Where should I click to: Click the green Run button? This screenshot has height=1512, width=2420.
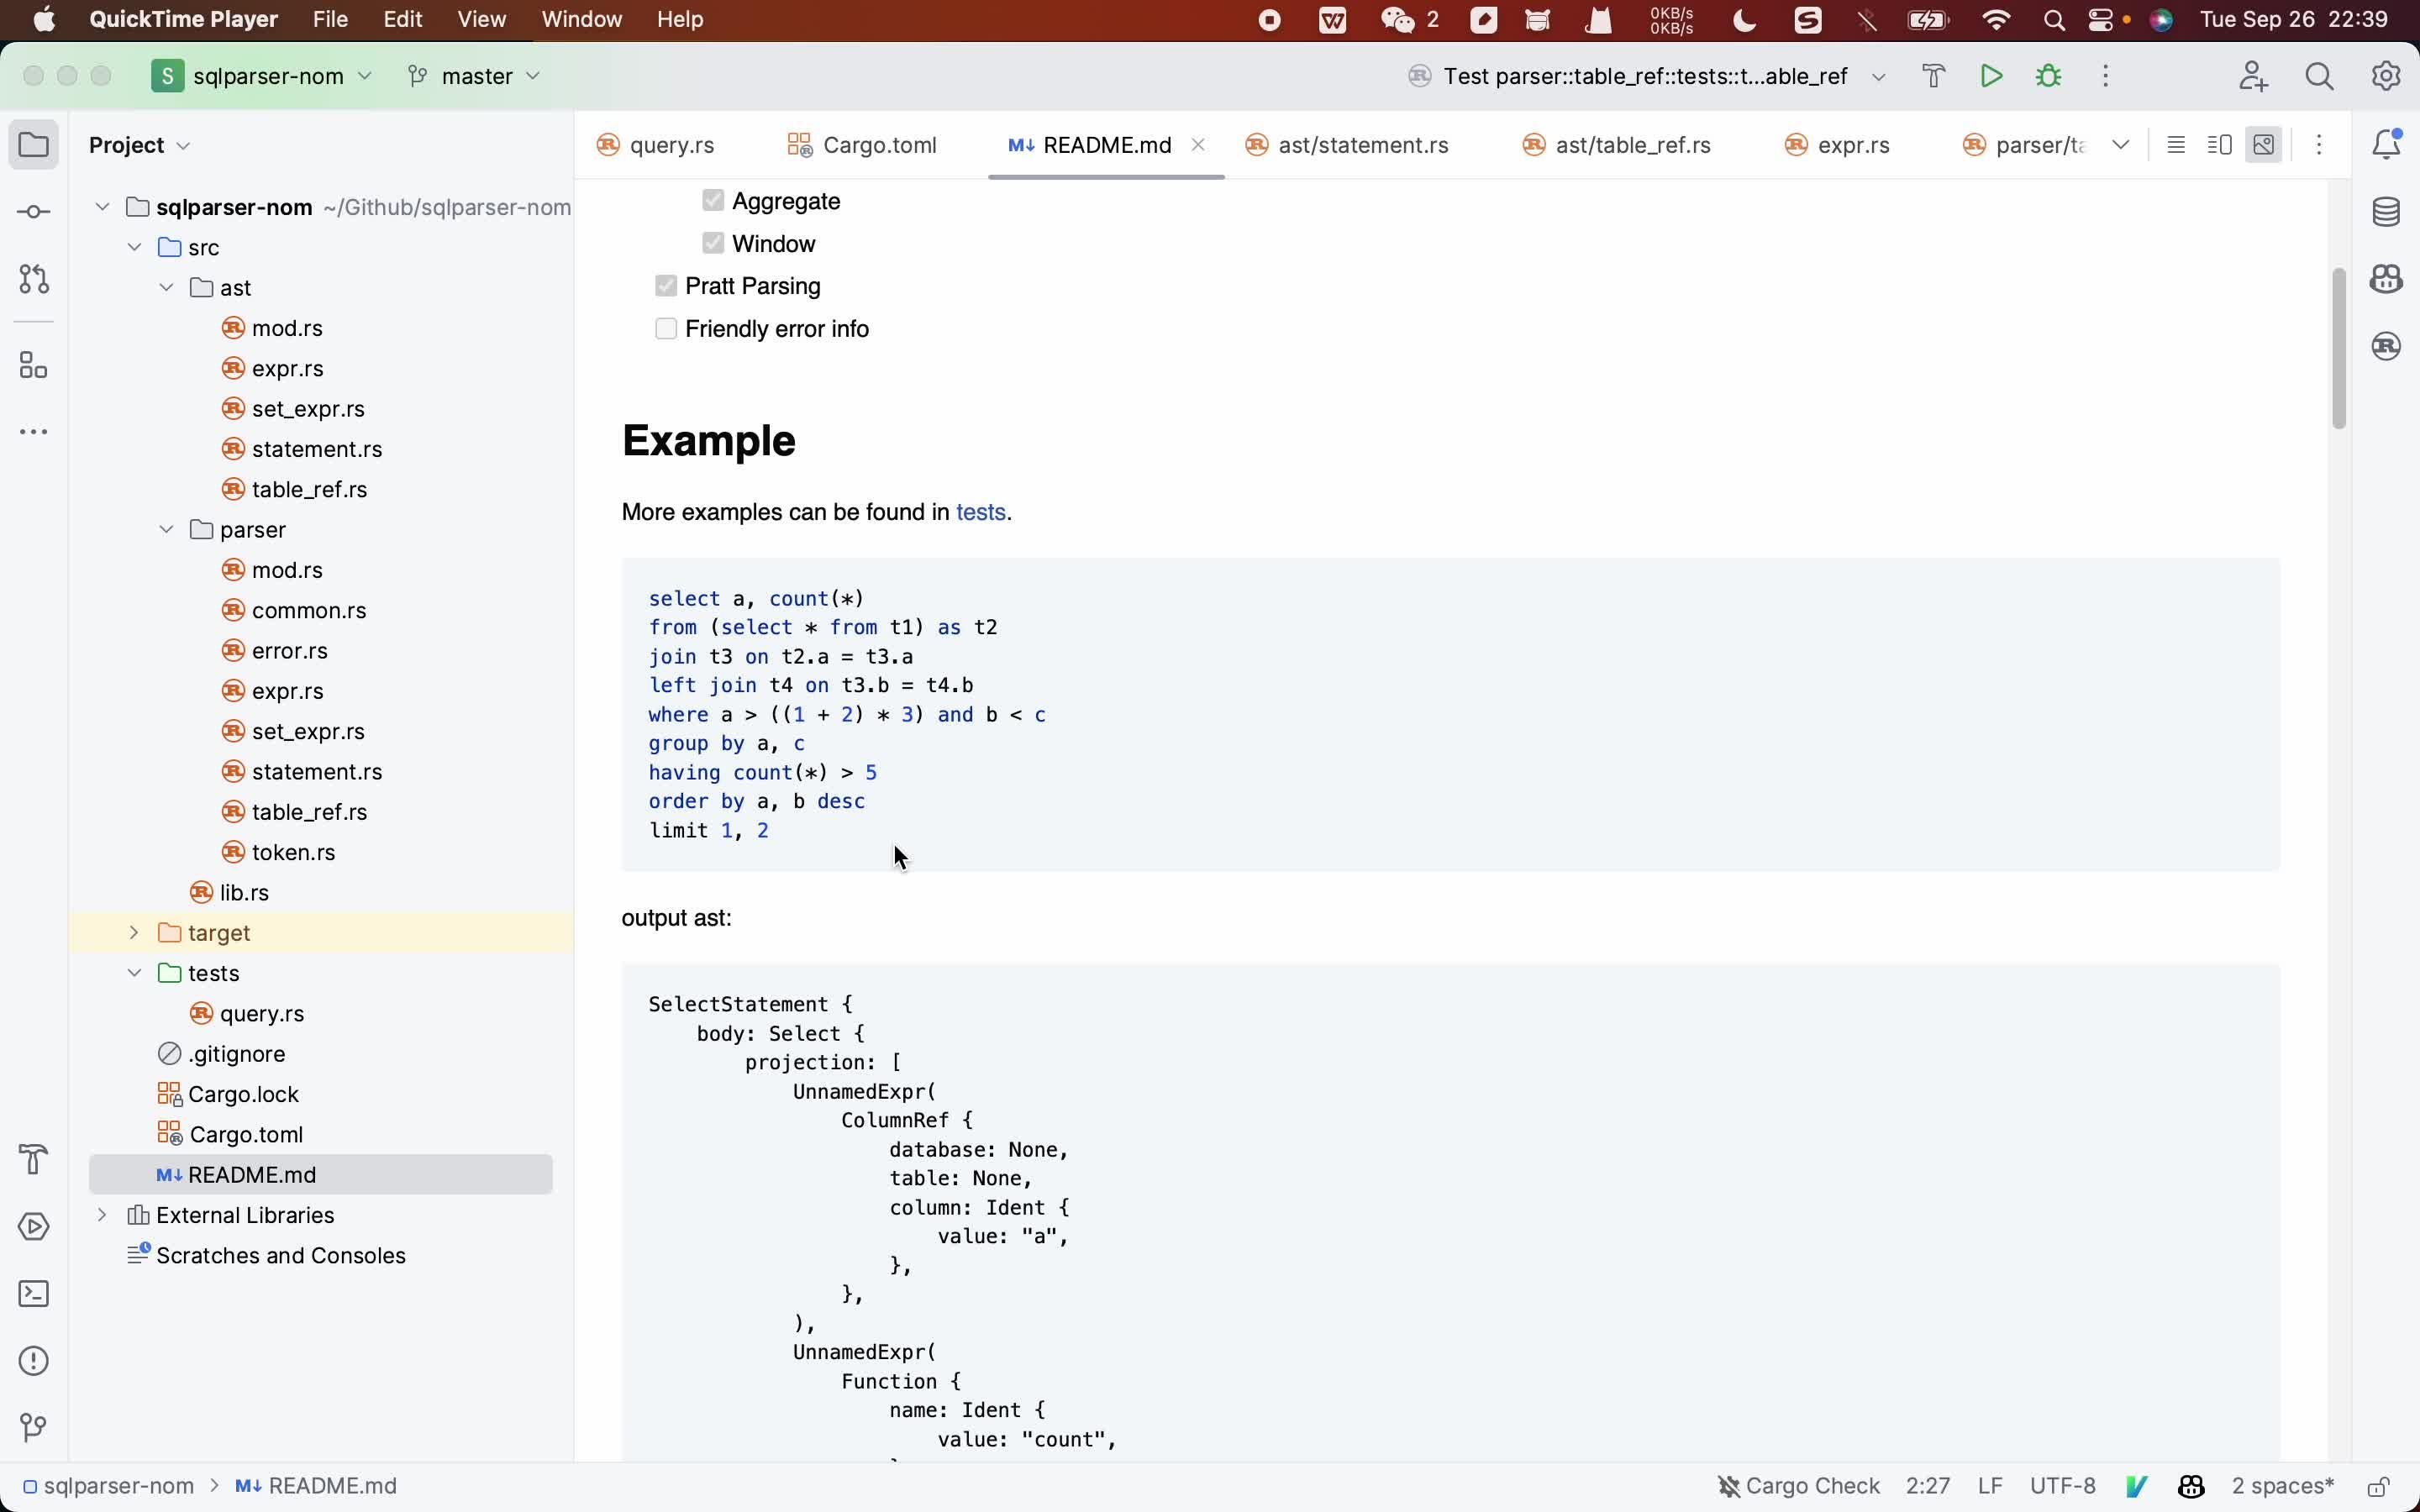[x=1990, y=76]
